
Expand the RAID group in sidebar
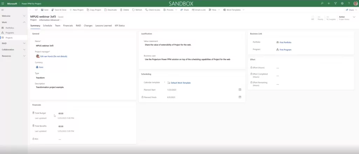pos(24,43)
